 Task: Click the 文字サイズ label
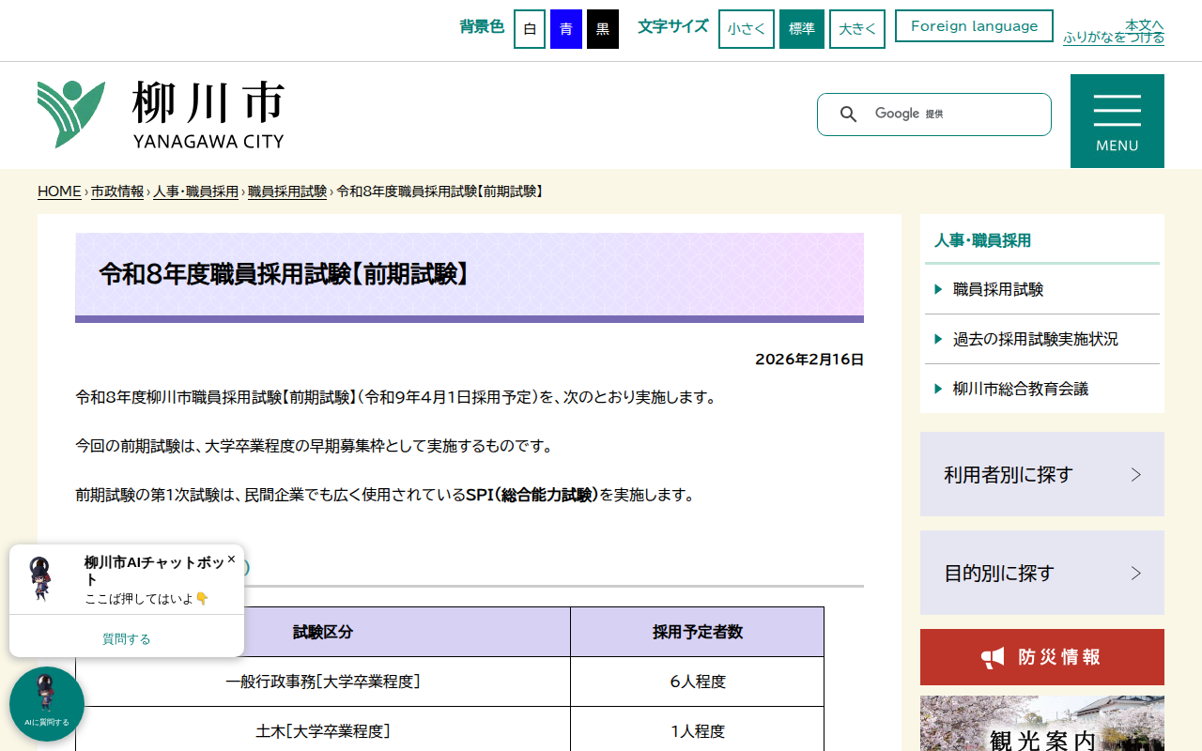coord(673,26)
